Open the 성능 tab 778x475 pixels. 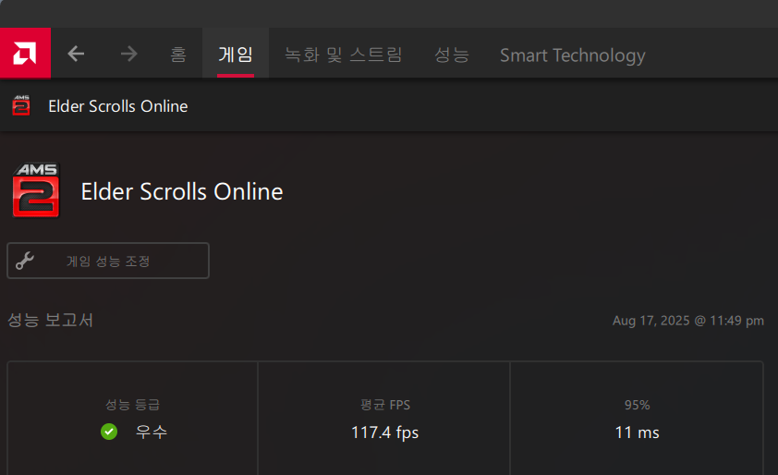(452, 55)
